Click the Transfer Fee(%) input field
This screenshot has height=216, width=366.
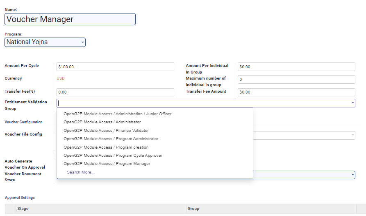pos(115,92)
